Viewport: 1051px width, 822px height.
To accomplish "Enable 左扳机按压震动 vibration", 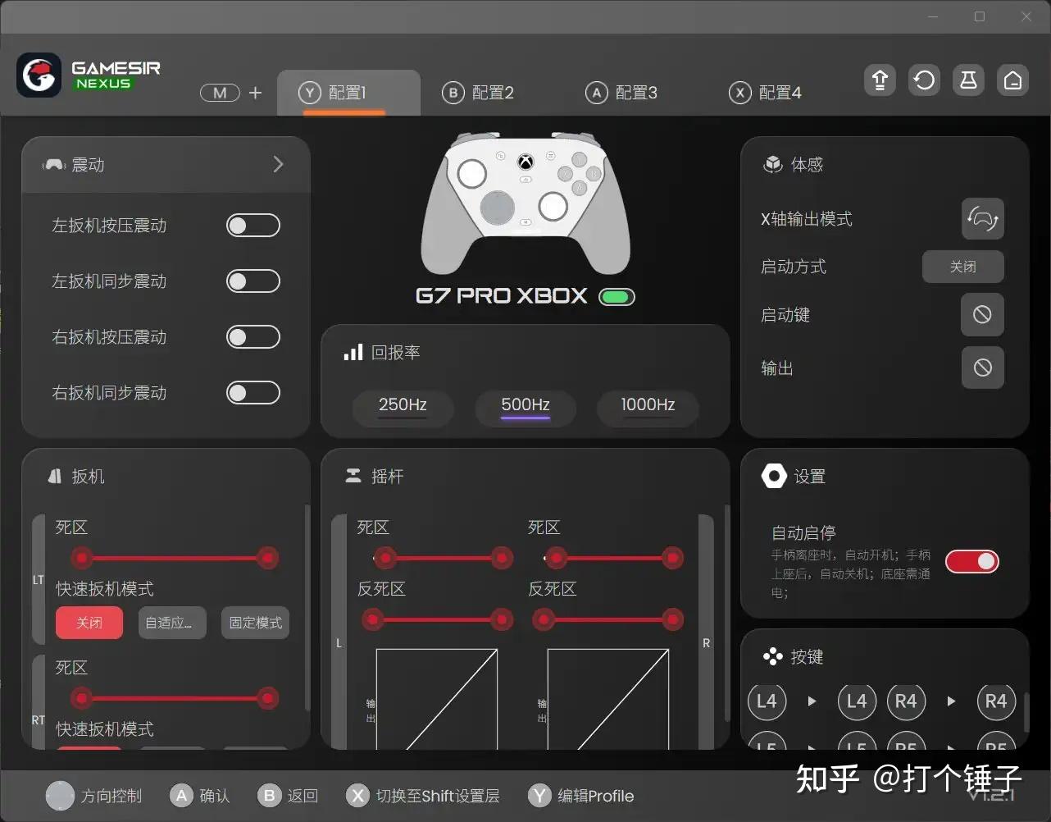I will point(253,225).
